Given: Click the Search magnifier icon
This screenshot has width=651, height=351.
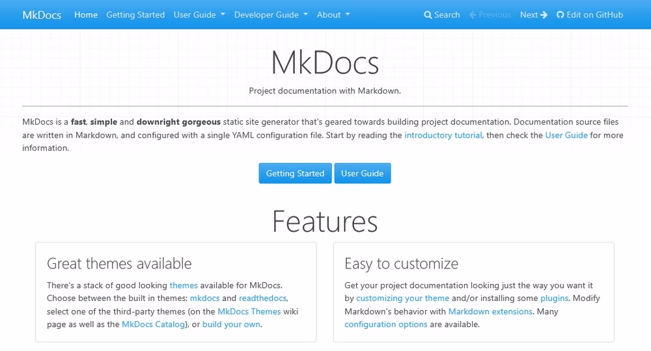Looking at the screenshot, I should pos(428,15).
